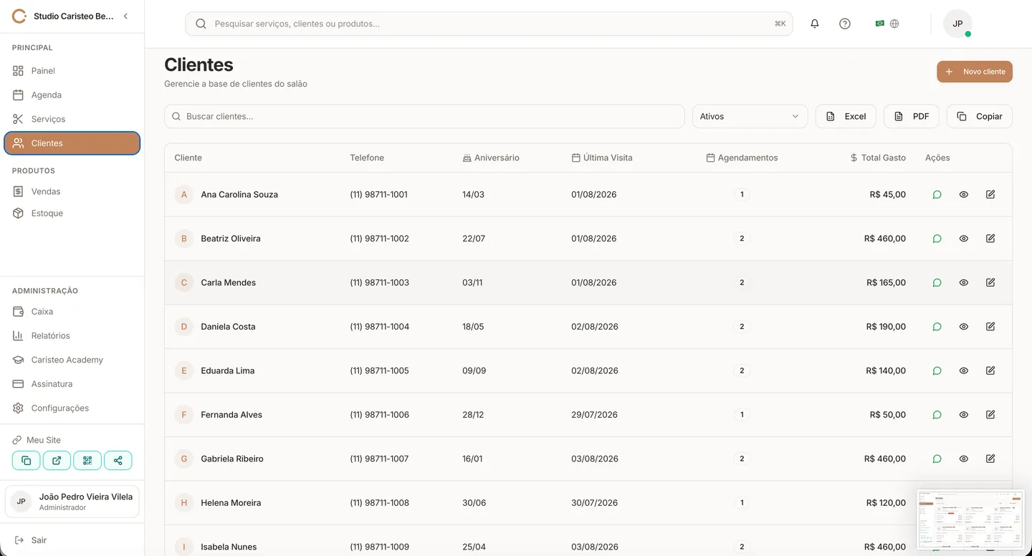View Beatriz Oliveira details eye icon
The image size is (1032, 556).
click(964, 239)
